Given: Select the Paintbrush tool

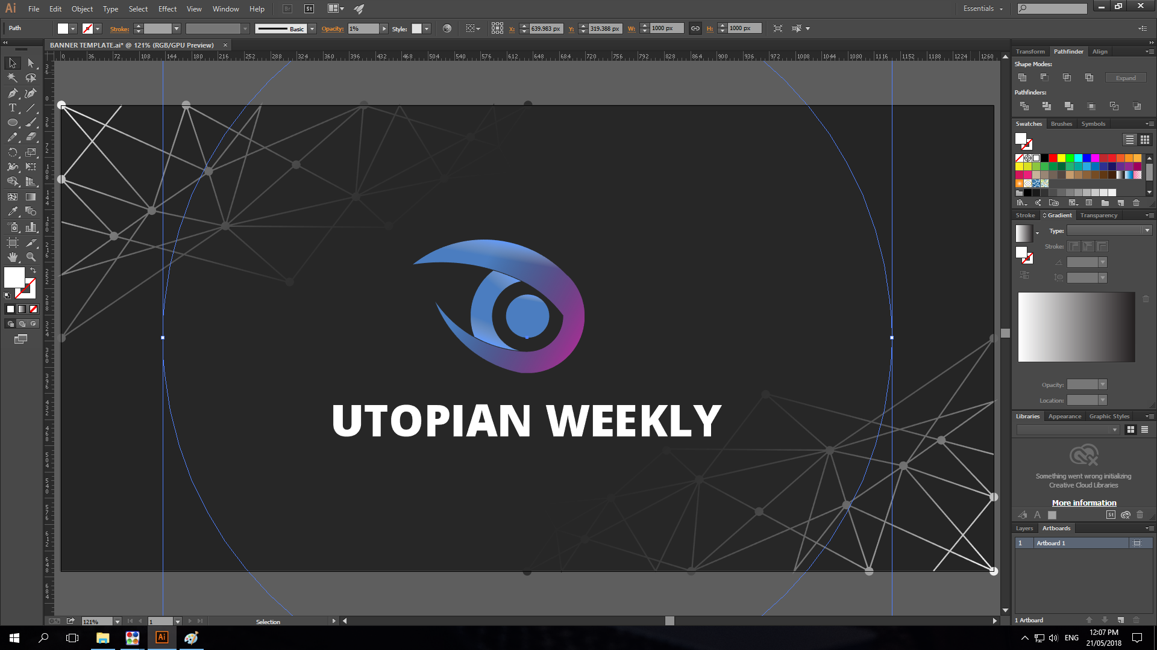Looking at the screenshot, I should (x=31, y=122).
